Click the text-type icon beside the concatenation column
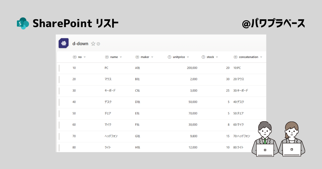Viewport: 322px width, 169px height. (x=236, y=57)
